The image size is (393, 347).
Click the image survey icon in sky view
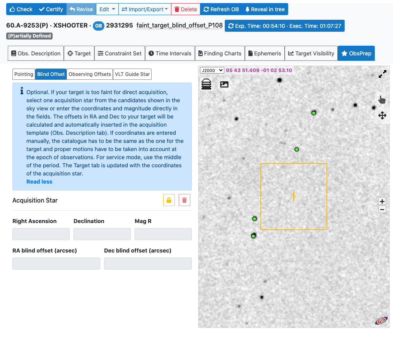click(x=224, y=84)
